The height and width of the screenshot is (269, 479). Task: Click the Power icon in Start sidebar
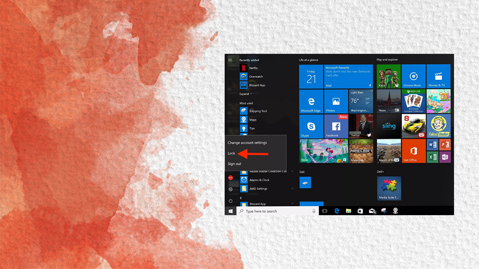(231, 201)
